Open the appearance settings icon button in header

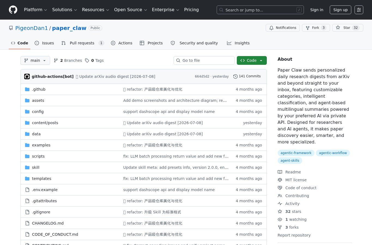[x=359, y=10]
